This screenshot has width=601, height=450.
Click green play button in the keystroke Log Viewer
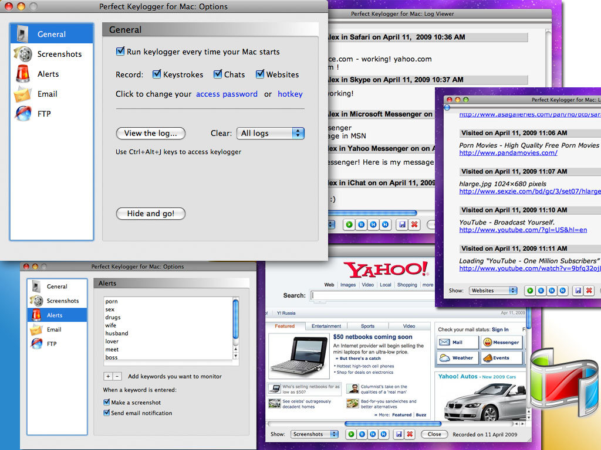(349, 224)
